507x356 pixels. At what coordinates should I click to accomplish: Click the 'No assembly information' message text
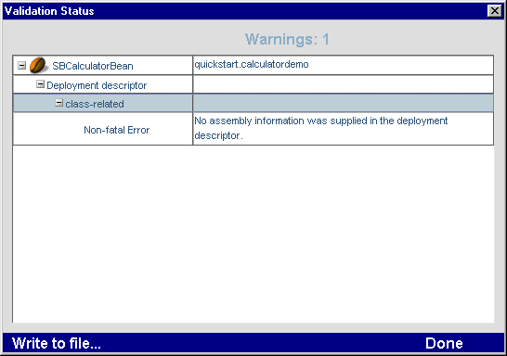tap(320, 128)
